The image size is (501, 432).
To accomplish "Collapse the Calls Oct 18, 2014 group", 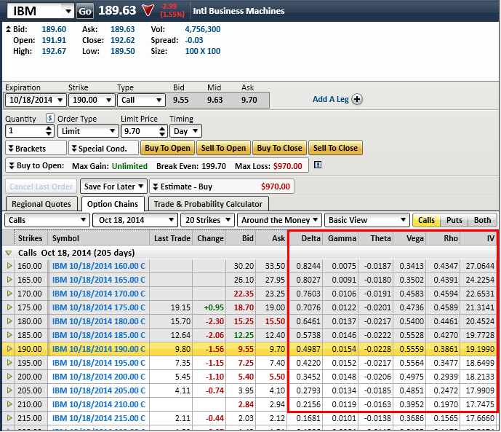I will (9, 253).
